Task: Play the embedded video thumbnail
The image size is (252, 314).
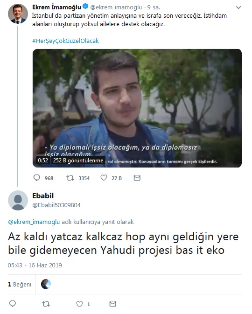Action: pyautogui.click(x=137, y=108)
